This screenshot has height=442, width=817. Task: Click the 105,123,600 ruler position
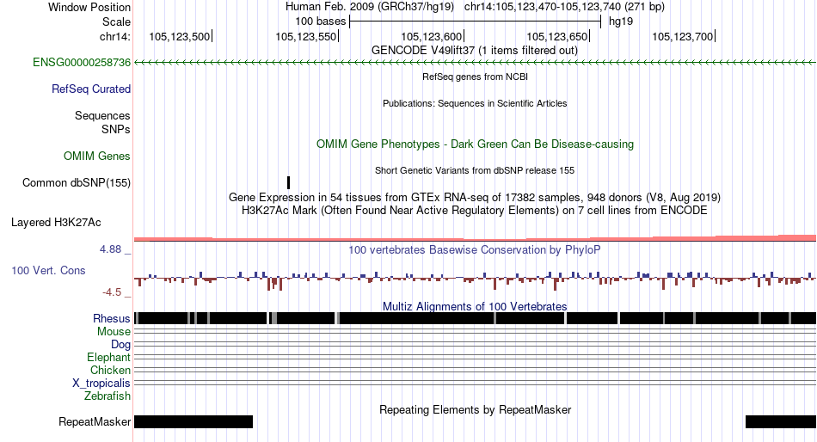(432, 36)
